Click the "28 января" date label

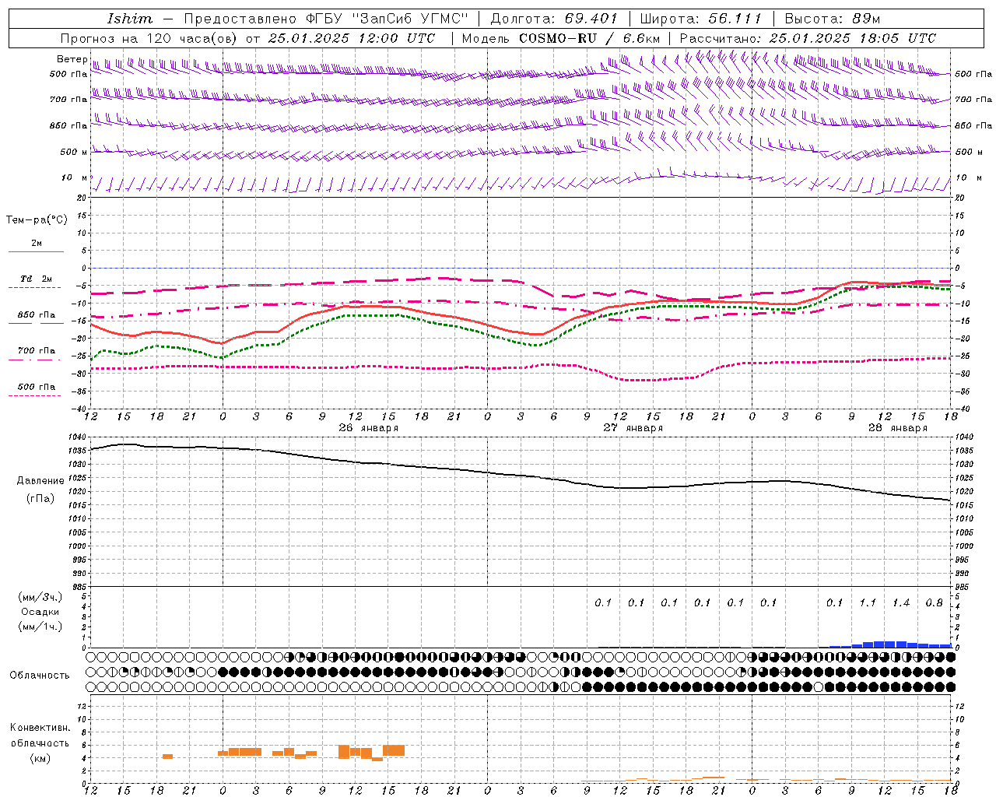click(898, 428)
